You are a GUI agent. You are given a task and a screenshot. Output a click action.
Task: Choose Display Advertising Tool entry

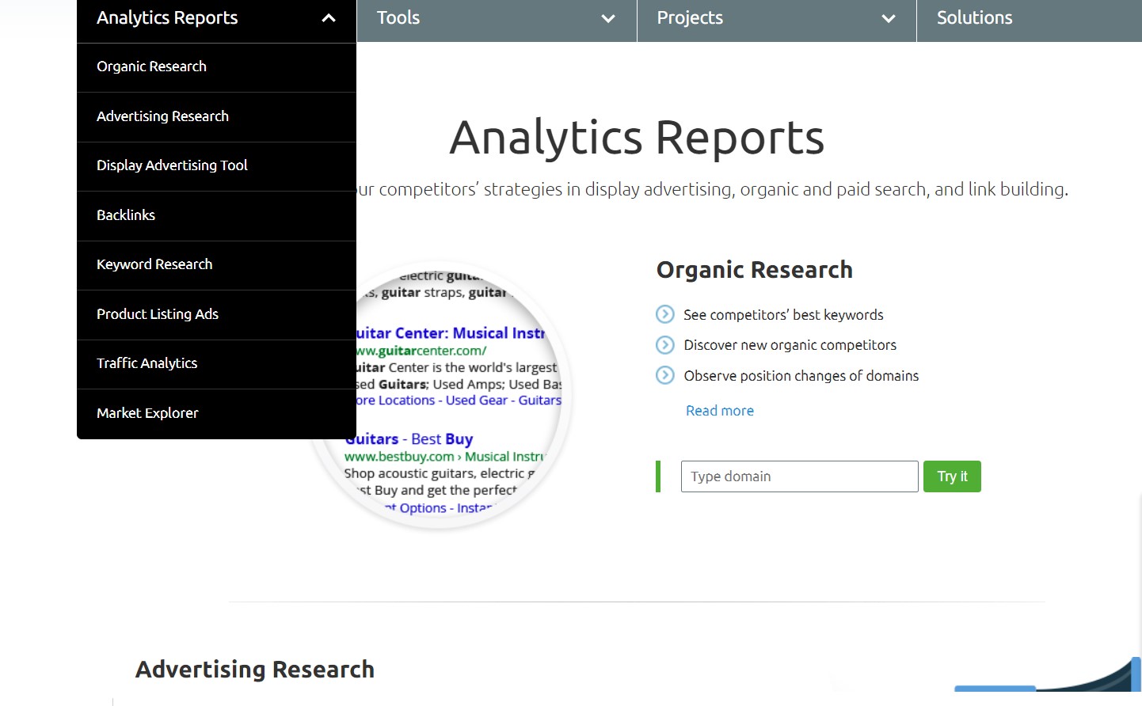216,166
